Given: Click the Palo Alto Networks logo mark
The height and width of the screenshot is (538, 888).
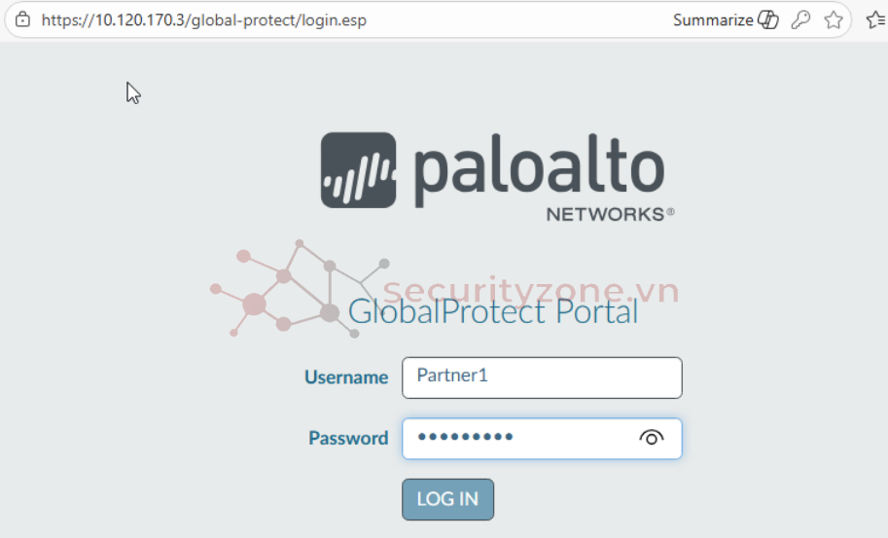Looking at the screenshot, I should 359,170.
